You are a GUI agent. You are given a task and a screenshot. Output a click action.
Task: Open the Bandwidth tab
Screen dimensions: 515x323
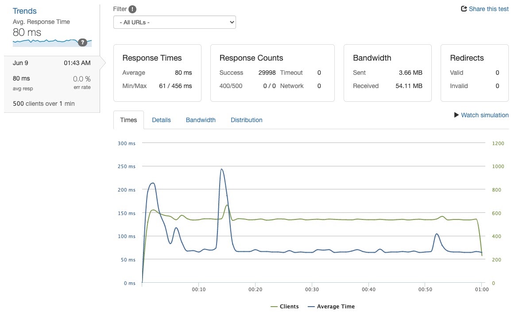click(x=201, y=120)
